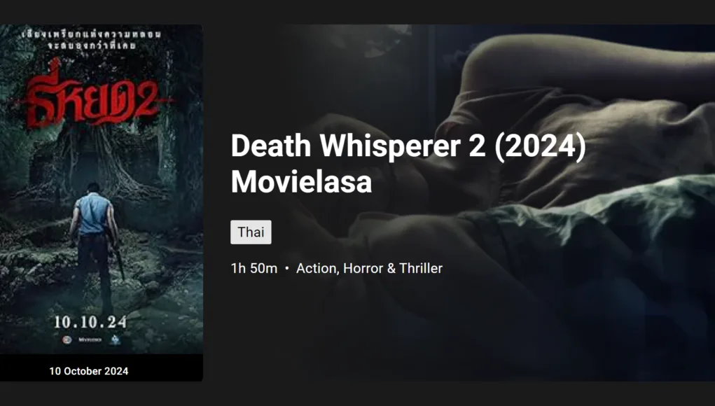Click the 10 October 2024 release label
This screenshot has width=715, height=406.
(x=89, y=372)
